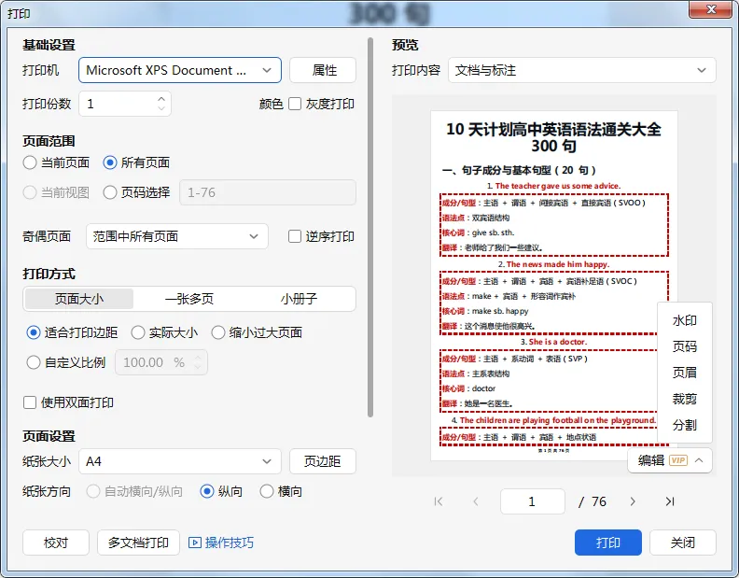Image resolution: width=739 pixels, height=578 pixels.
Task: Click the 操作技巧 video icon
Action: 195,543
